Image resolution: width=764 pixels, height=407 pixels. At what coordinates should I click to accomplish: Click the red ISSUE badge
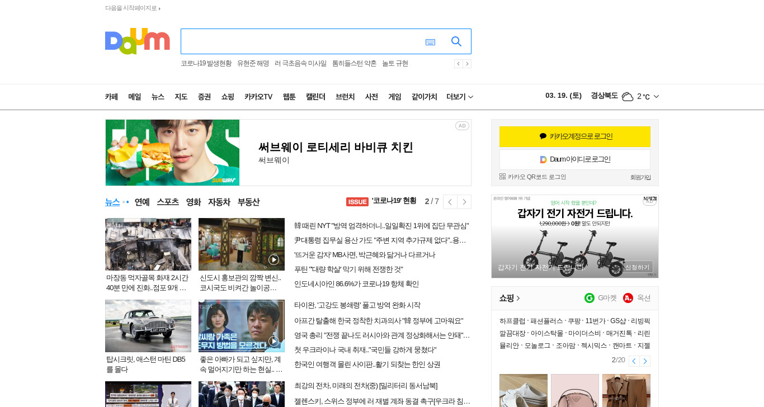coord(357,202)
